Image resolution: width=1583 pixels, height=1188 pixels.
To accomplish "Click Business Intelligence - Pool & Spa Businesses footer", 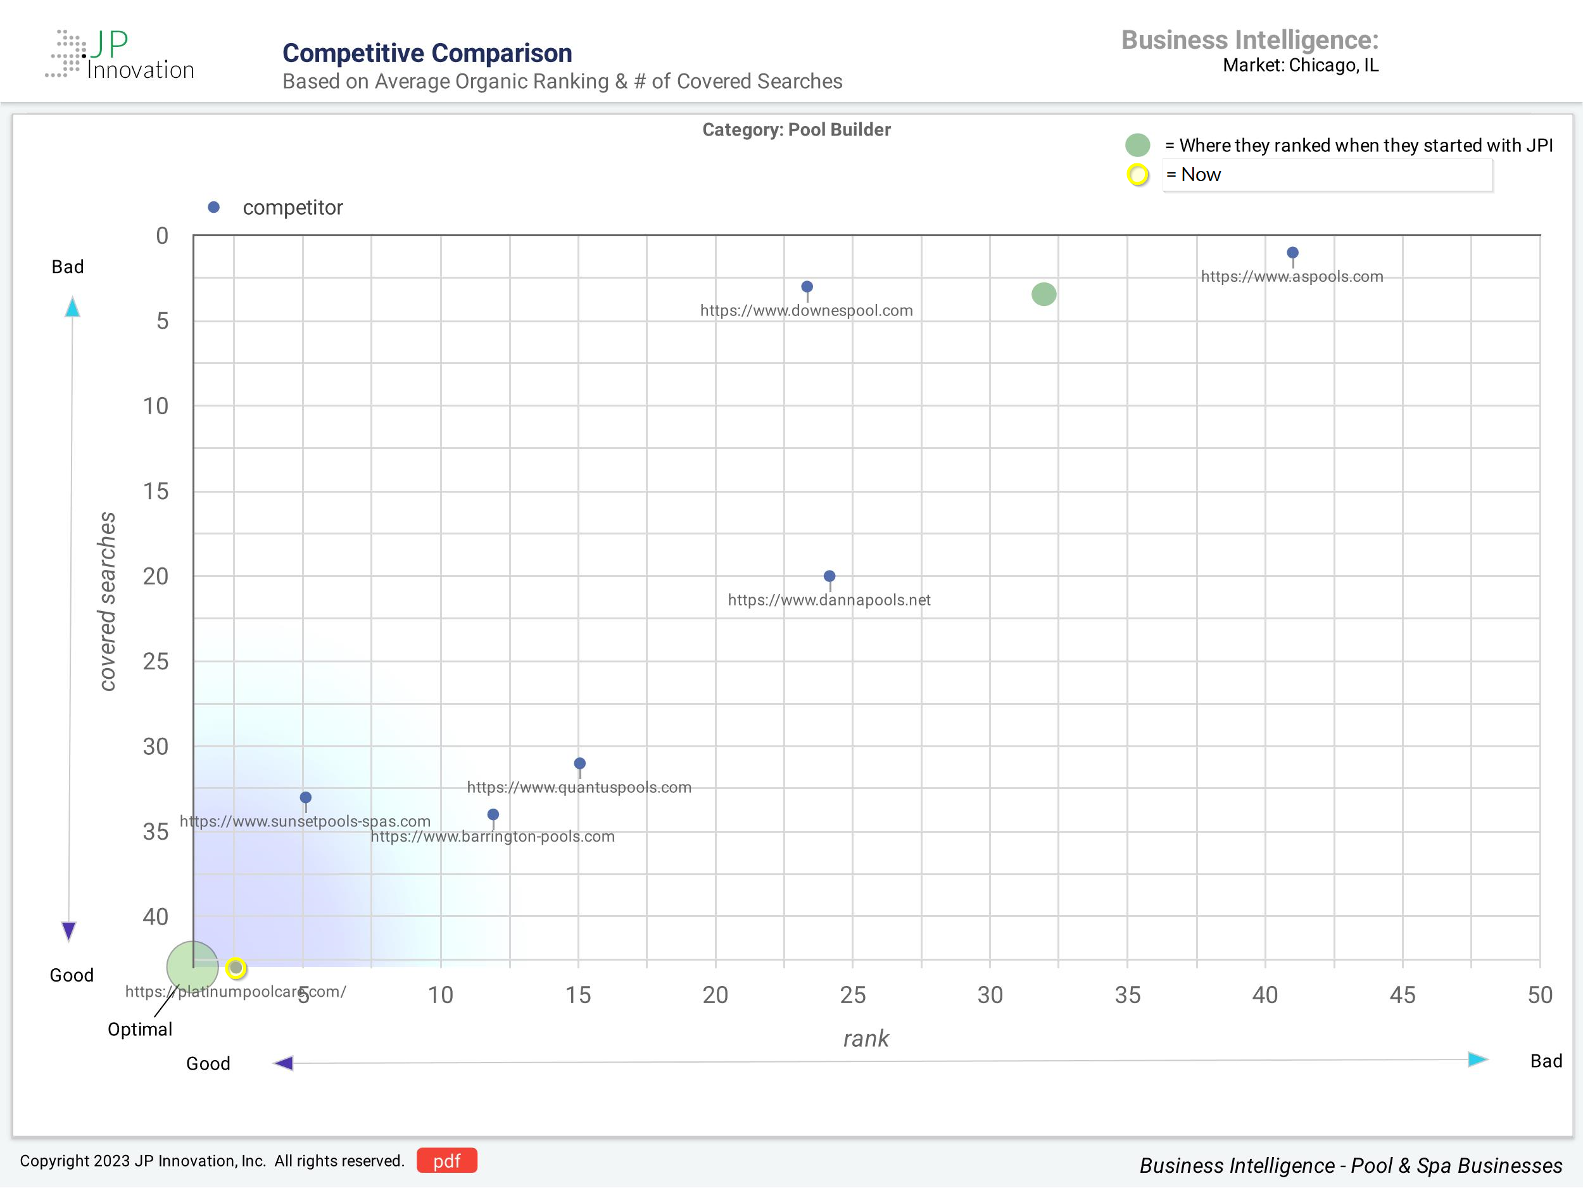I will point(1351,1166).
